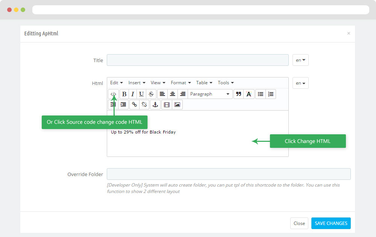This screenshot has width=376, height=237.
Task: Focus the Override Folder input field
Action: (229, 174)
